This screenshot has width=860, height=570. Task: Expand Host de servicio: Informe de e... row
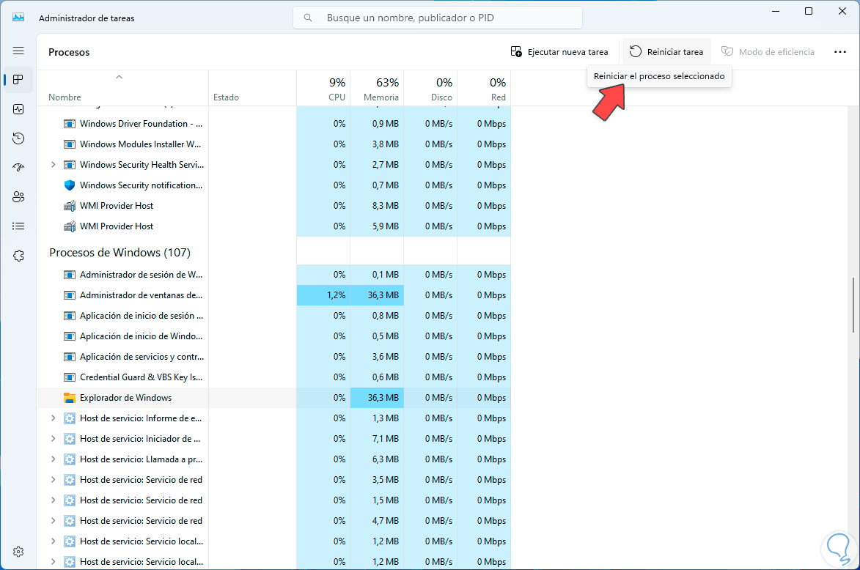click(x=54, y=418)
